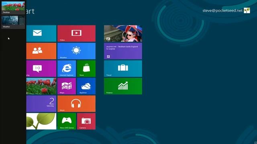Viewport: 257px width, 144px height.
Task: Open the green leaf sprout tile
Action: (41, 121)
